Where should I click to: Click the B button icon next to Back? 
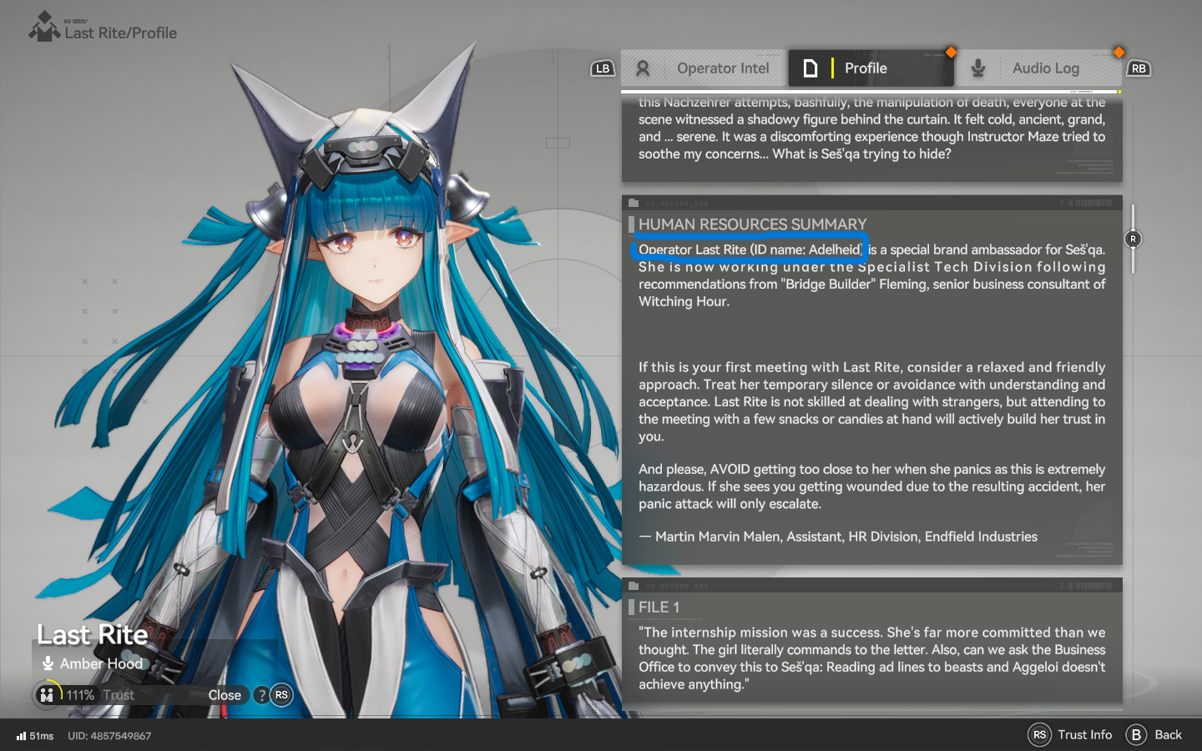[1136, 735]
